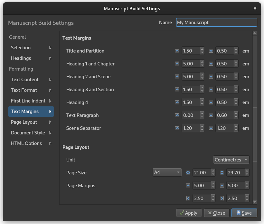Viewport: 264px width, 224px height.
Task: Click top margin icon for Heading 4
Action: pos(177,102)
